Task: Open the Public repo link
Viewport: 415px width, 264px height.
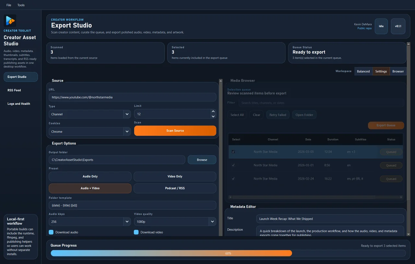Action: [364, 28]
